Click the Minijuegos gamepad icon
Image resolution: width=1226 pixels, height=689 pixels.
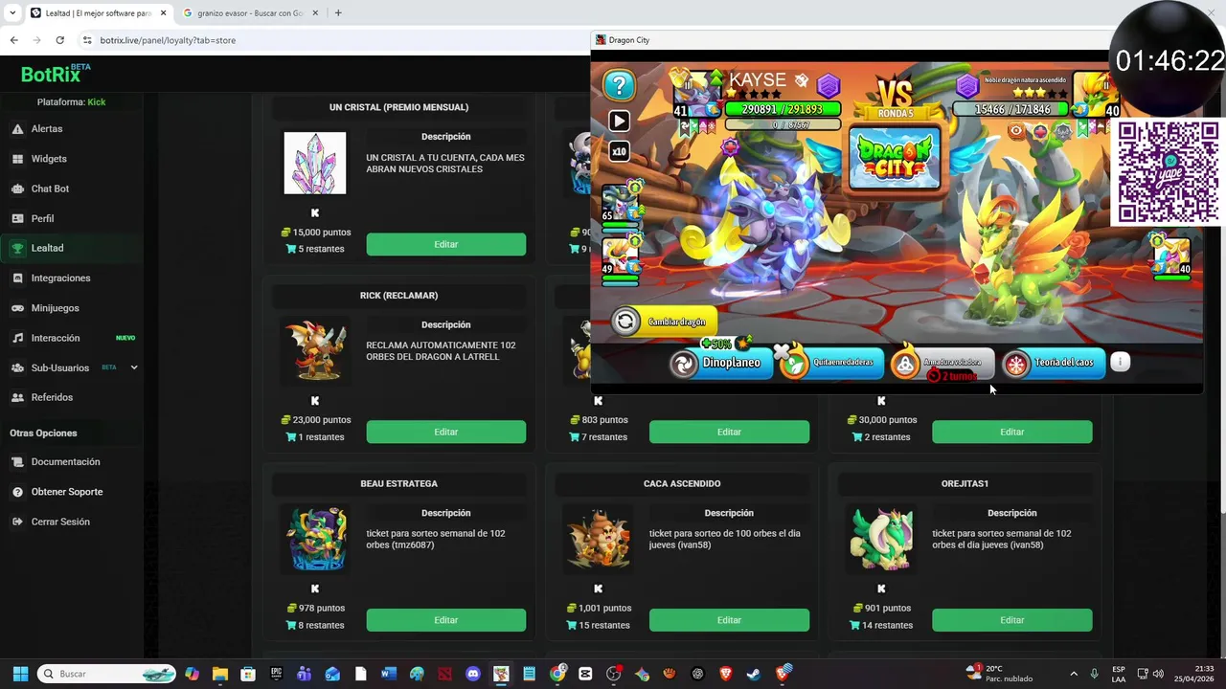[x=17, y=308]
